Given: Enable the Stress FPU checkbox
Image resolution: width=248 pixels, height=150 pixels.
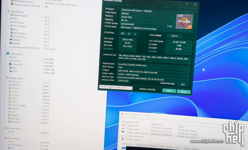Looking at the screenshot, I should pos(127,126).
